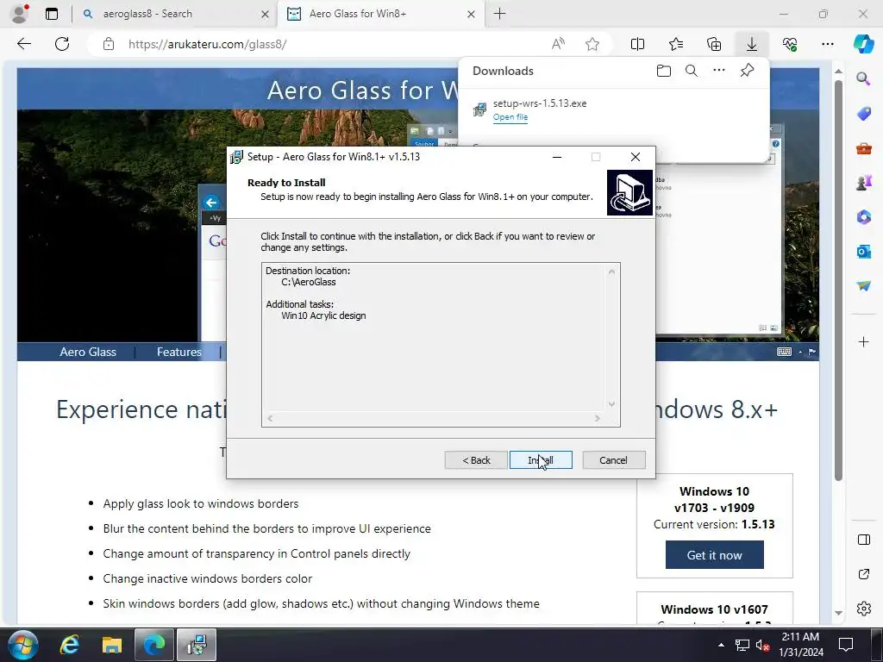Open the sidebar Drop paper-plane icon
Image resolution: width=883 pixels, height=662 pixels.
(x=863, y=286)
